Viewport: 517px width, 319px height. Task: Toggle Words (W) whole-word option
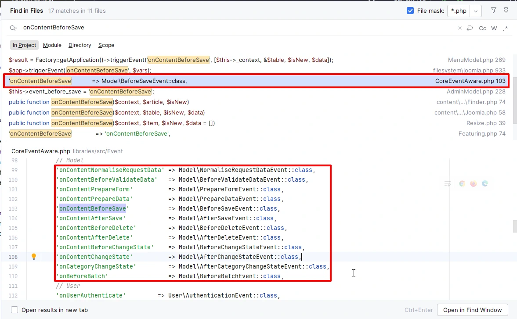click(x=494, y=29)
